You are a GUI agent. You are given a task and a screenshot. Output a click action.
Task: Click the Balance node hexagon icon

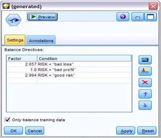click(x=13, y=20)
